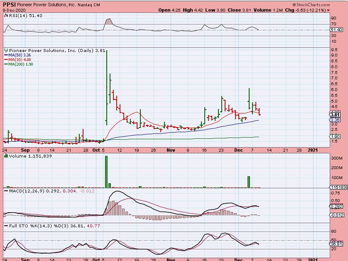348x261 pixels.
Task: Click the tallest October volume bar
Action: (x=106, y=171)
